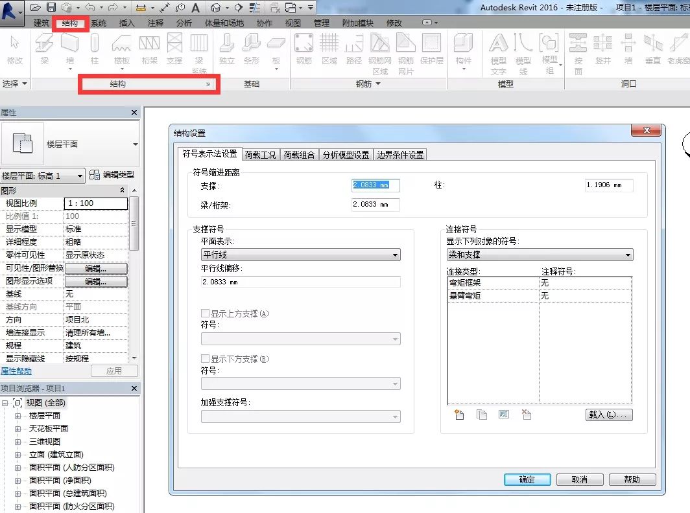Select the Beam System (梁系统) tool
Screen dimensions: 690x513
coord(199,52)
